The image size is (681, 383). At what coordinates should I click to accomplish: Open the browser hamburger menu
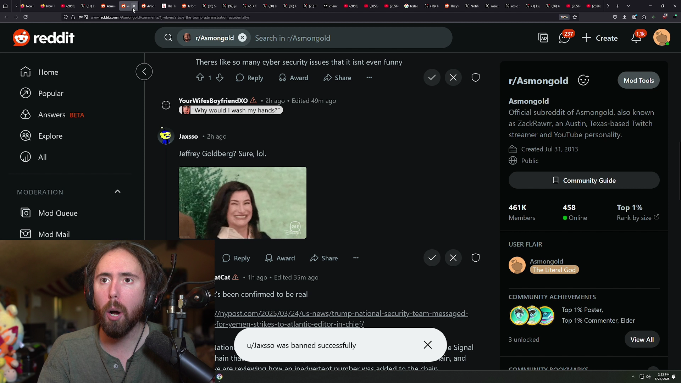tap(675, 17)
